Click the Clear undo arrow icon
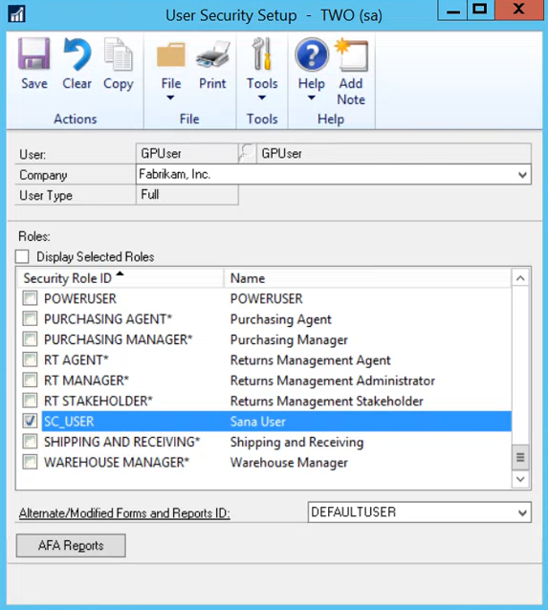 click(77, 54)
